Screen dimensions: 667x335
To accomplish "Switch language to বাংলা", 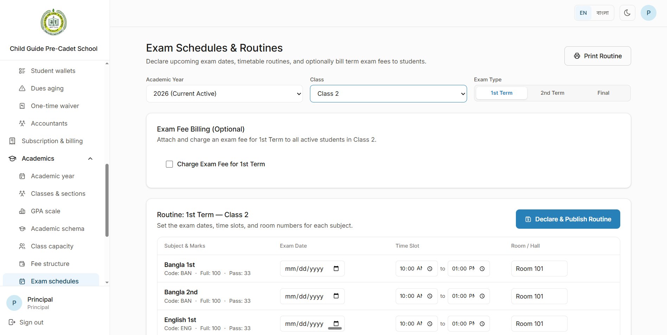I will coord(602,13).
